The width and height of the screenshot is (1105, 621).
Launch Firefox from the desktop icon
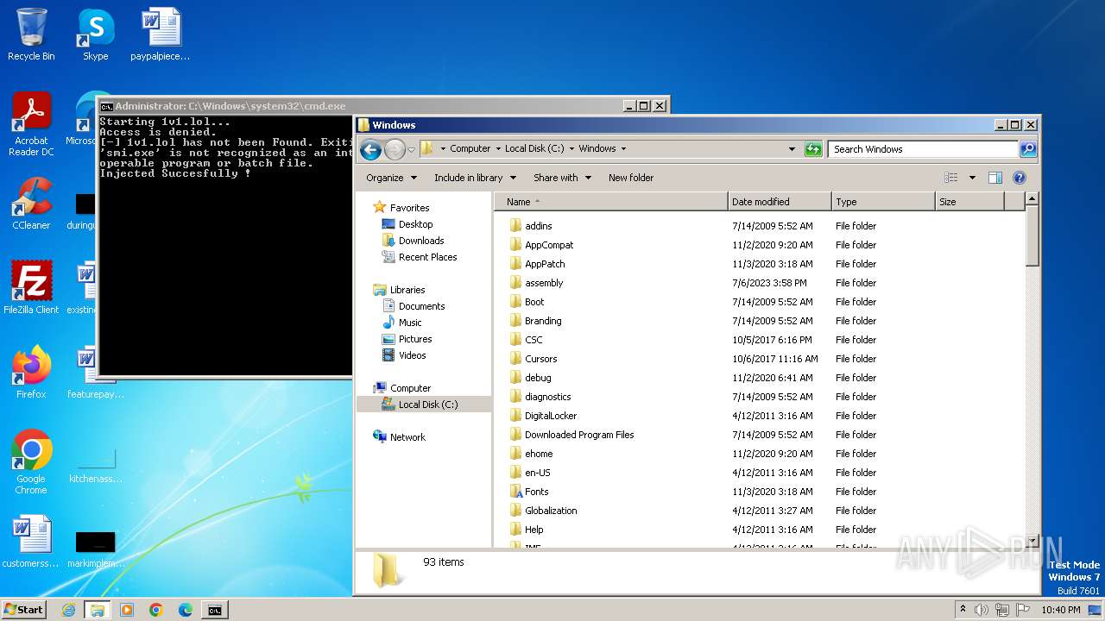(31, 373)
